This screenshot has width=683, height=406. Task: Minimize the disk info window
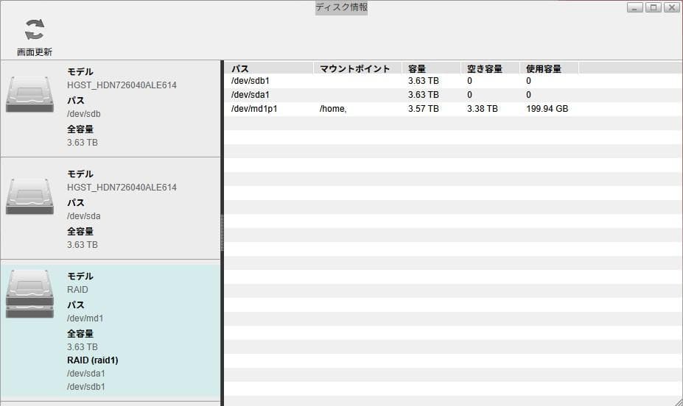[634, 7]
